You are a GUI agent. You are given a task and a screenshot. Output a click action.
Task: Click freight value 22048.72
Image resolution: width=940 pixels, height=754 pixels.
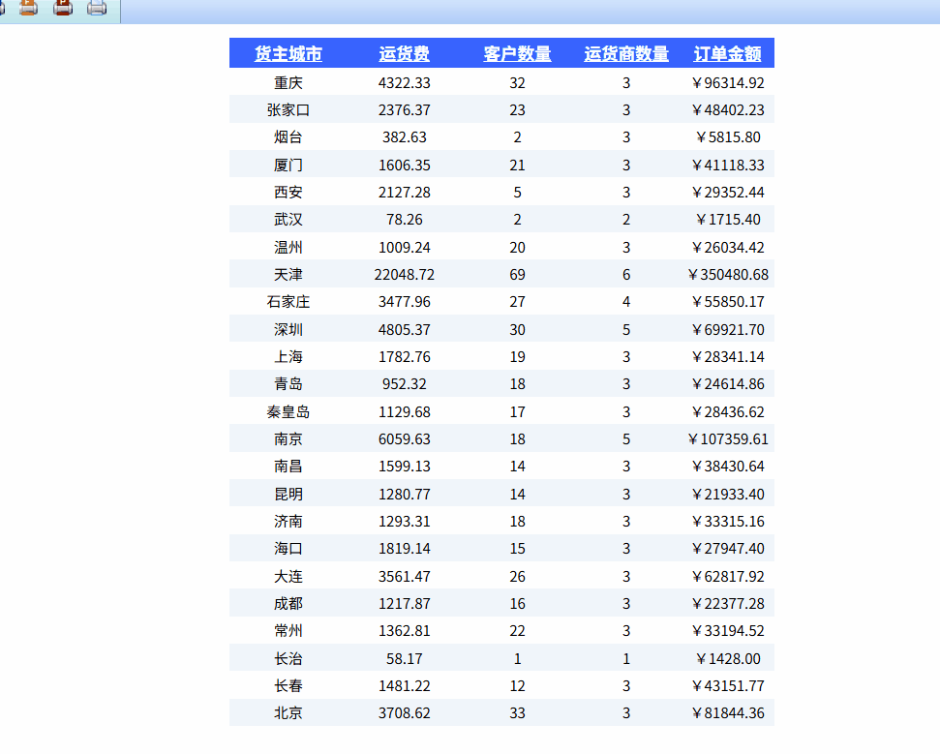click(x=404, y=275)
